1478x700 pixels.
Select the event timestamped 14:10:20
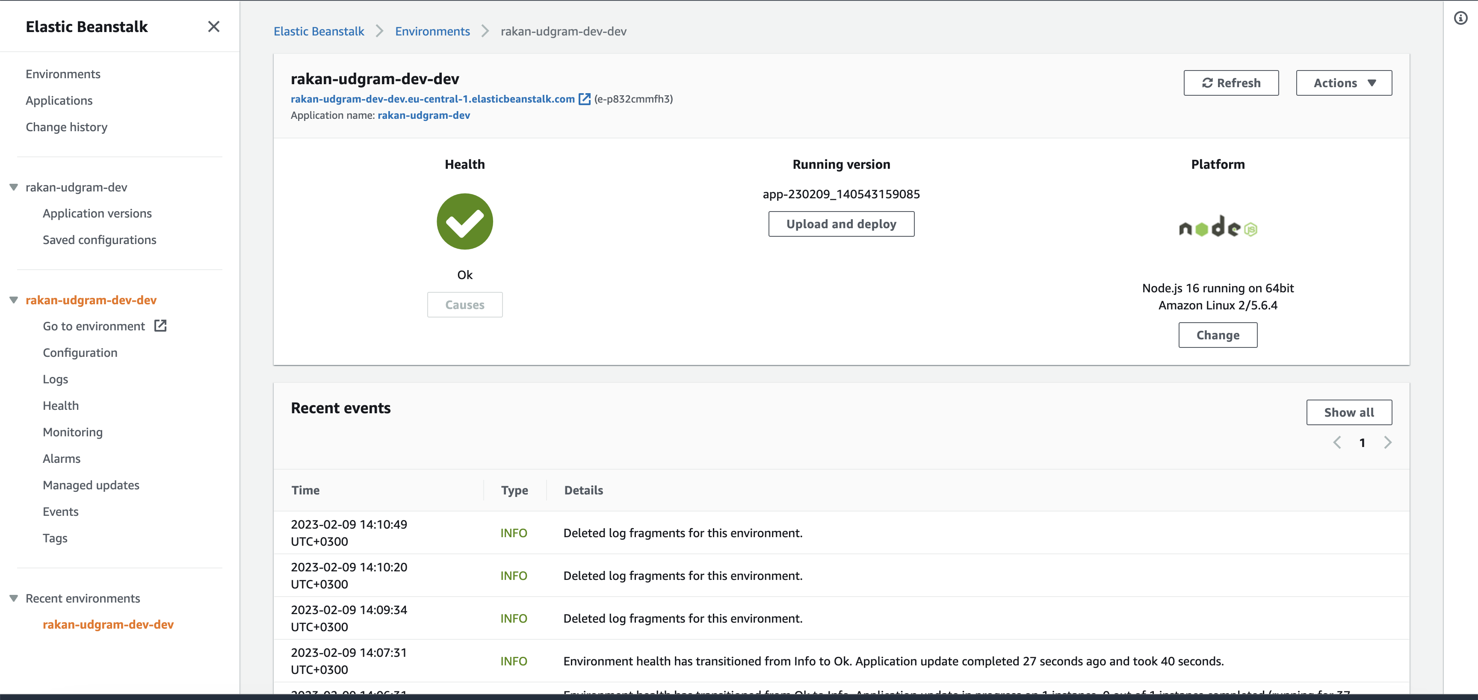tap(841, 576)
